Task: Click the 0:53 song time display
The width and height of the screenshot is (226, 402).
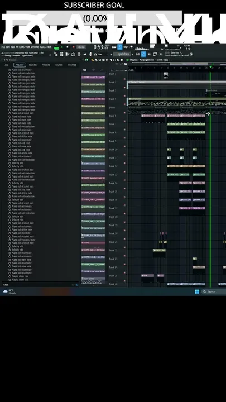Action: [x=100, y=47]
